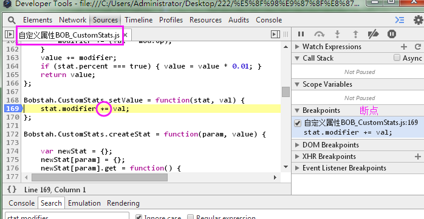Enable the Async call stack checkbox
Image resolution: width=424 pixels, height=219 pixels.
tap(397, 58)
